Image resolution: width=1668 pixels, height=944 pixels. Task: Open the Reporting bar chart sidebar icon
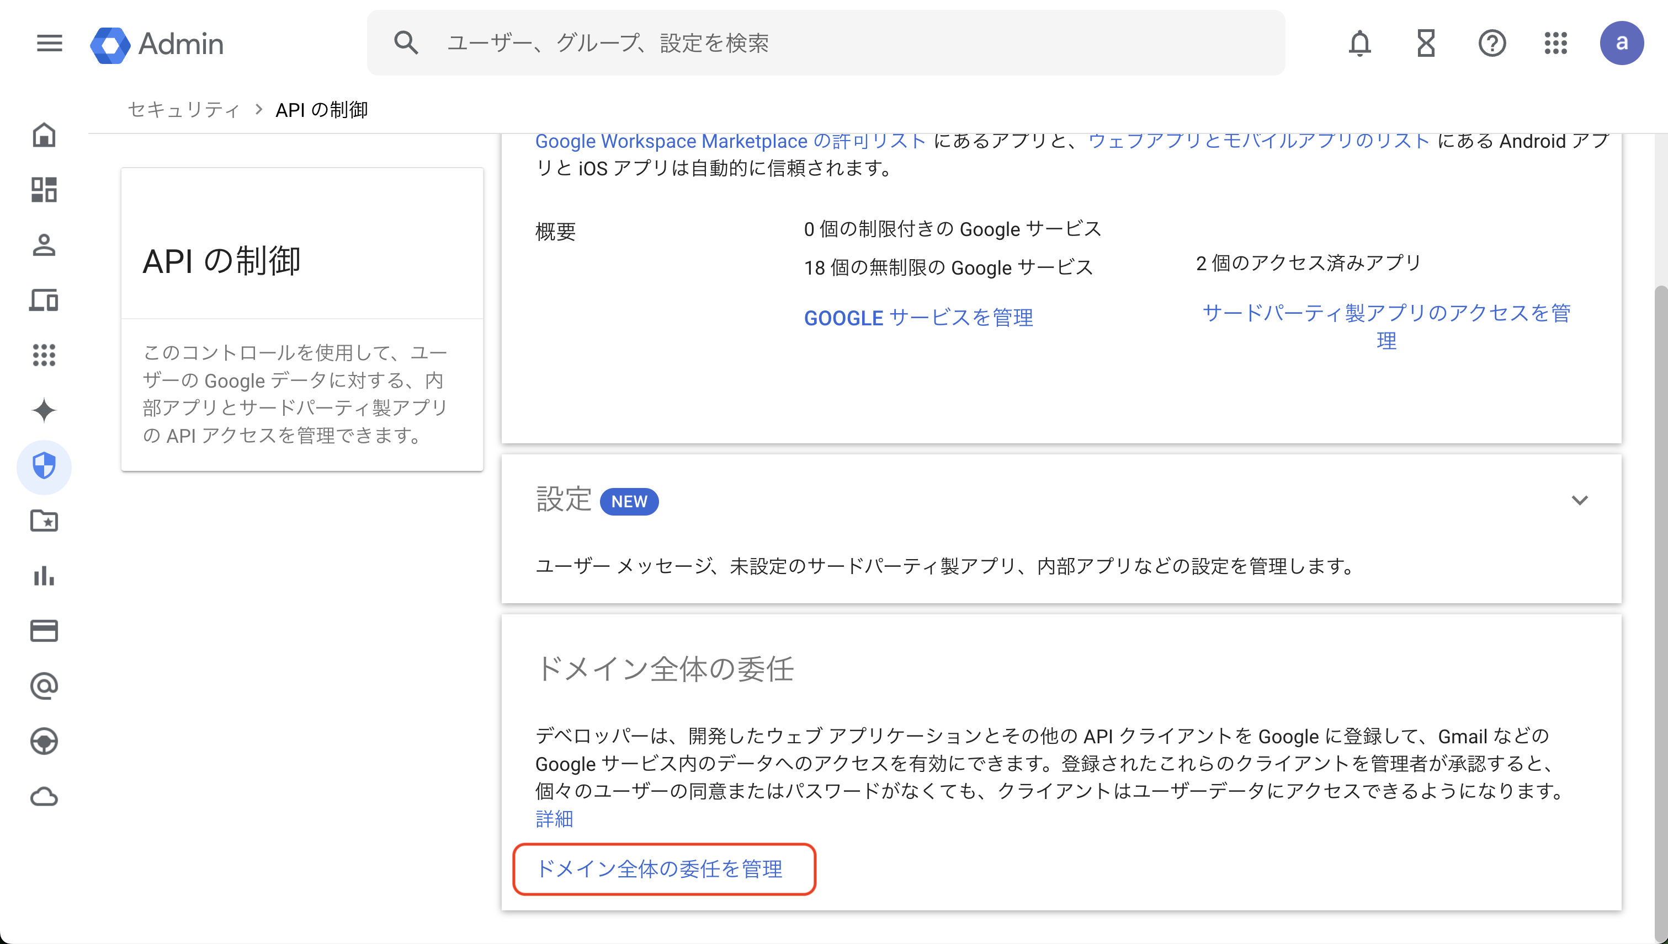tap(44, 576)
